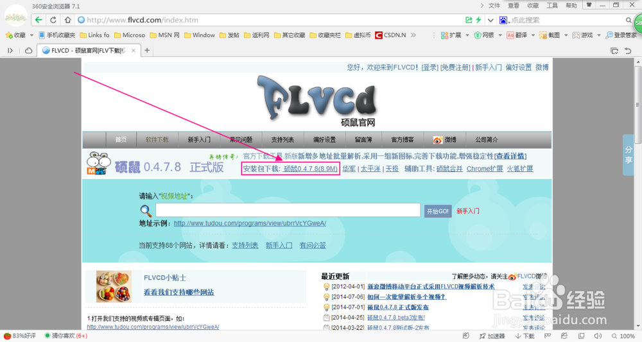Expand the 收藏 dropdown arrow

pyautogui.click(x=31, y=35)
